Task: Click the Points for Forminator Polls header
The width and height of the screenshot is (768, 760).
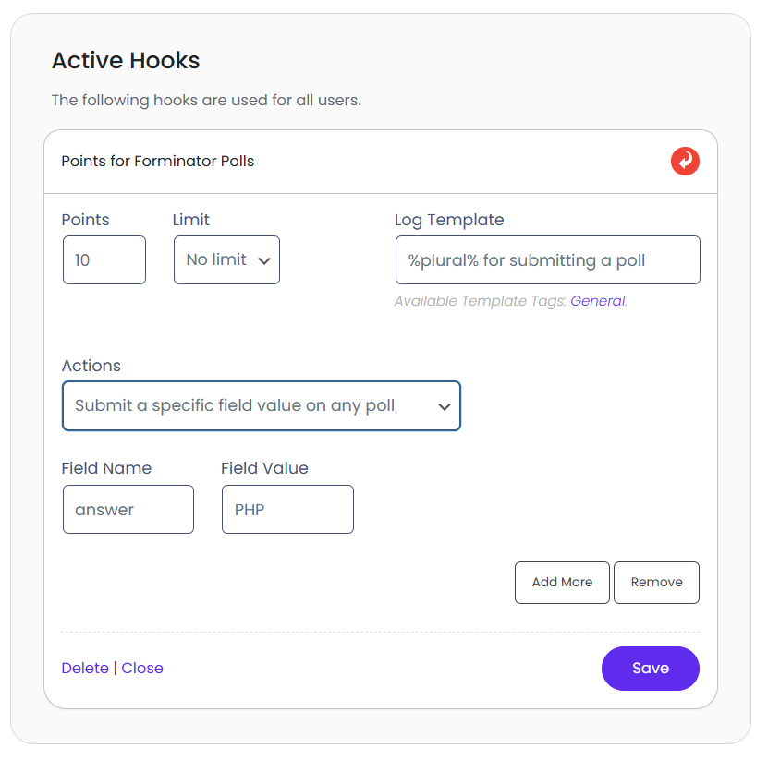Action: pos(158,162)
